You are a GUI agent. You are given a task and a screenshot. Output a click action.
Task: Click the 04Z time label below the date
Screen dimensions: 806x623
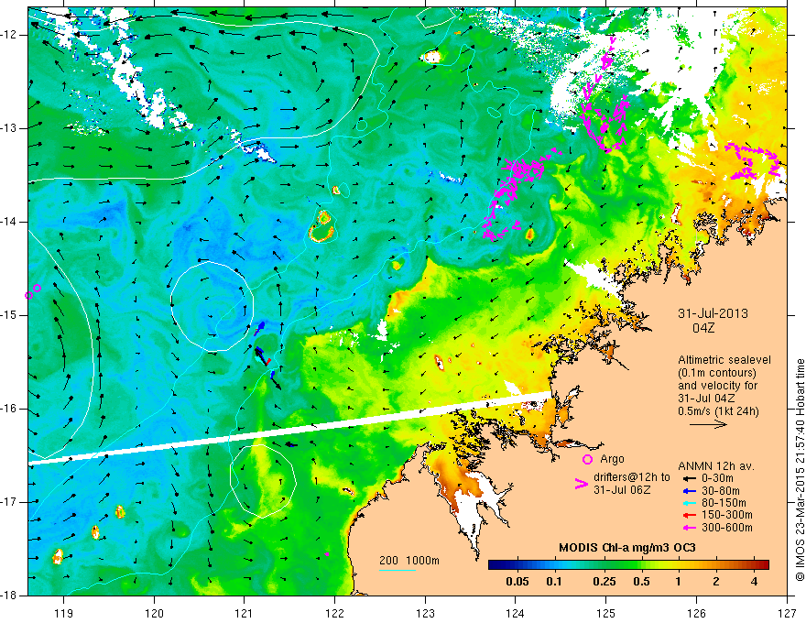point(703,328)
